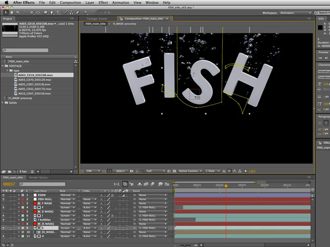The height and width of the screenshot is (247, 330).
Task: Open the Comp Flowchart icon in viewer
Action: point(240,171)
